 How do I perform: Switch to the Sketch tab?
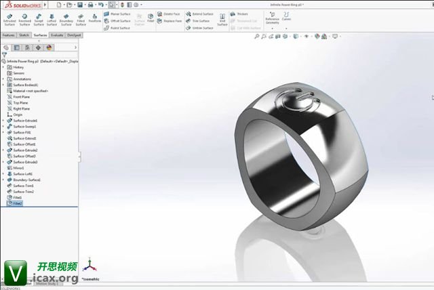(x=24, y=35)
